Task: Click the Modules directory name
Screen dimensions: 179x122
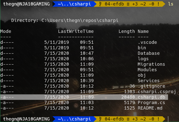Action: tap(147, 69)
